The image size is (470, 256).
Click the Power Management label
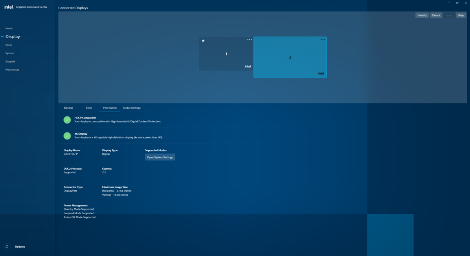click(x=76, y=205)
